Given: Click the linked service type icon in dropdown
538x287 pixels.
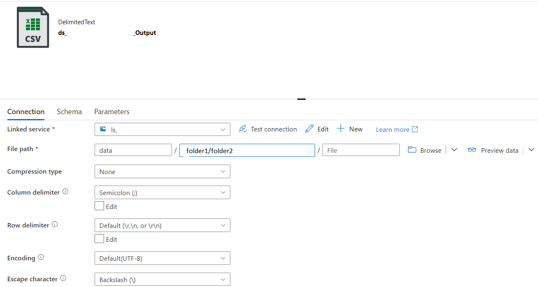Looking at the screenshot, I should coord(103,129).
